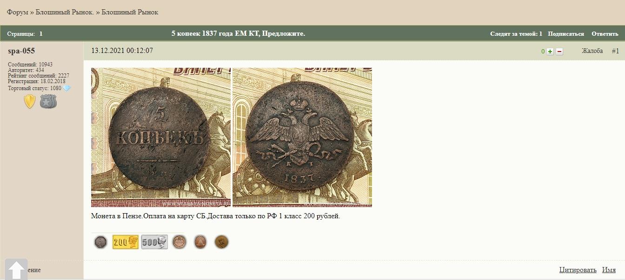Open the 5 копеек coin reverse photo
Screen dimensions: 625x280
pos(161,137)
